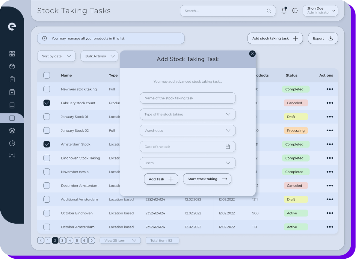Click the Start stock taking button
The height and width of the screenshot is (259, 356).
point(207,179)
